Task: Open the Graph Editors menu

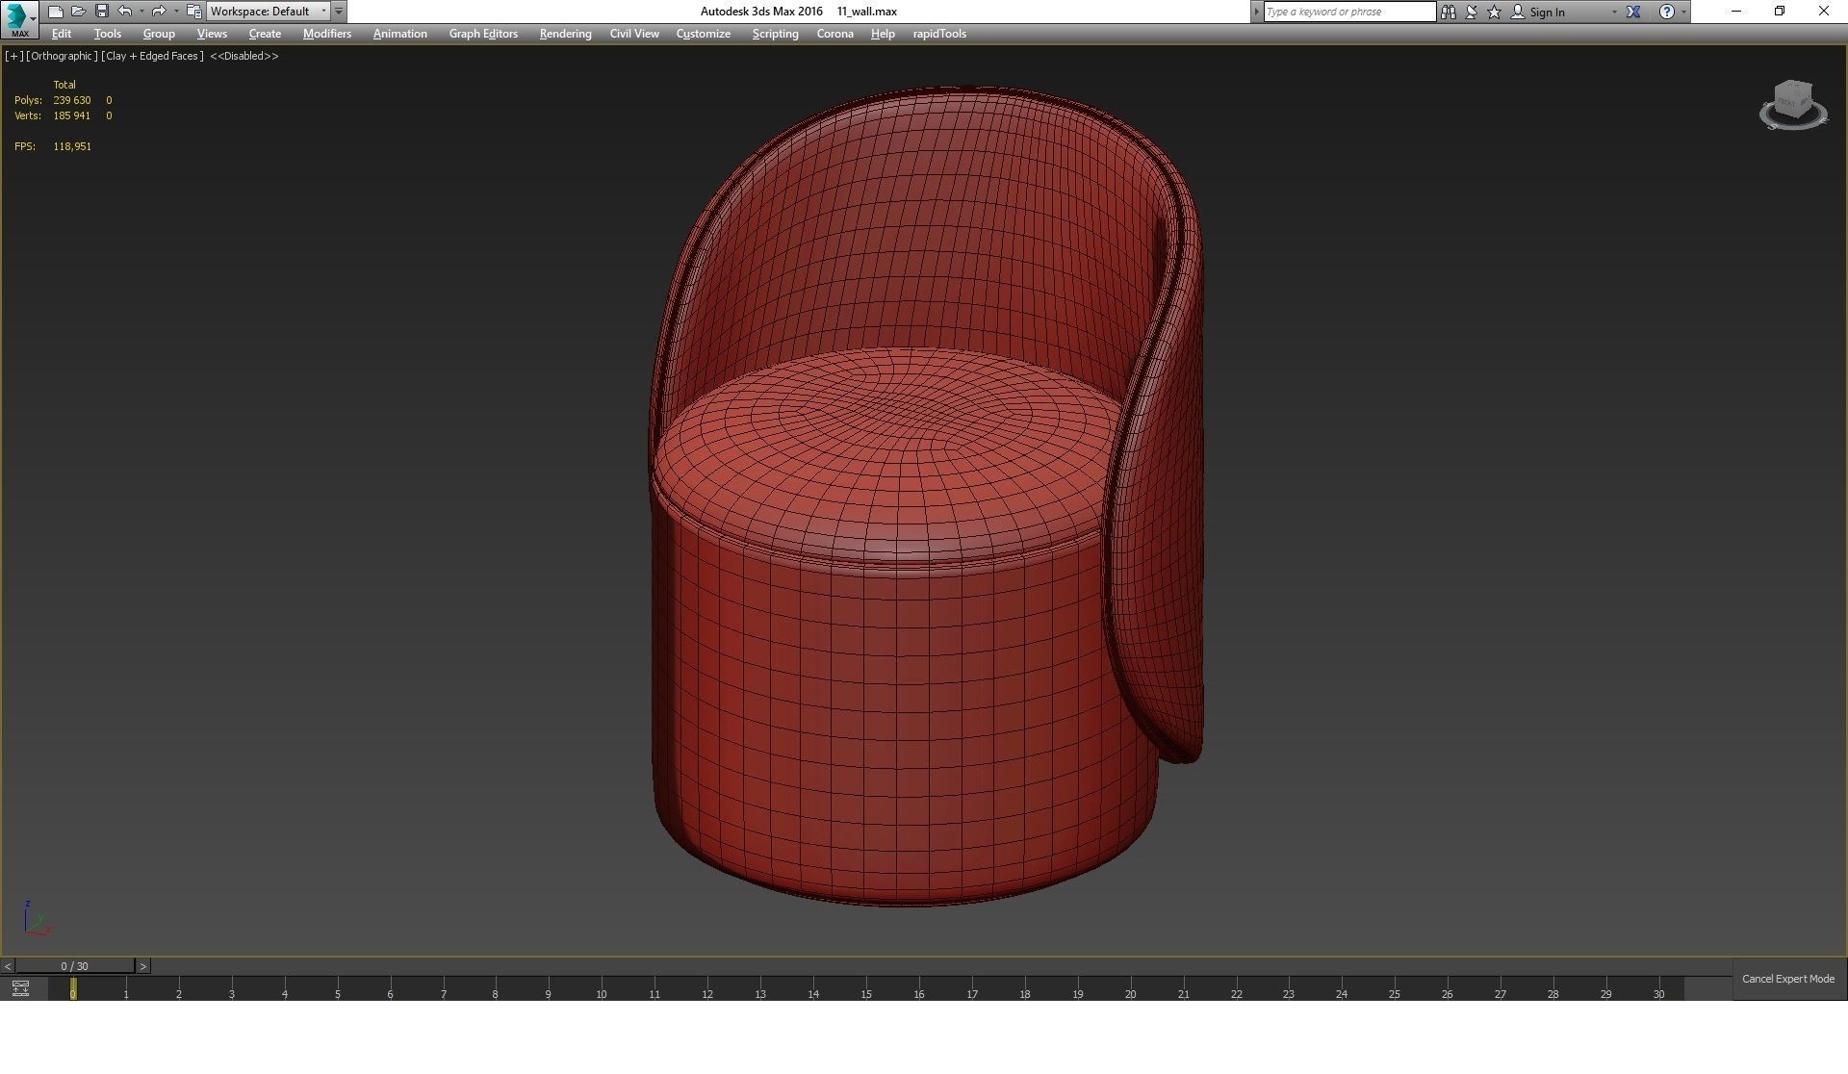Action: click(483, 34)
